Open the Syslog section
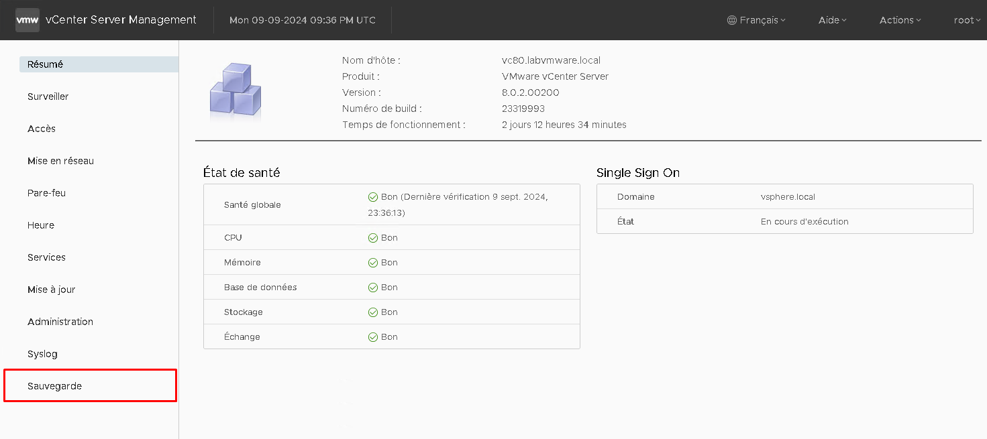The width and height of the screenshot is (987, 439). [42, 354]
